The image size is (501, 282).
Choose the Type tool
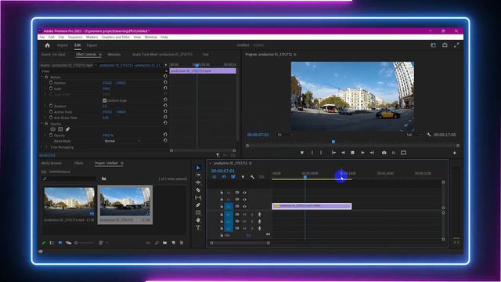[198, 228]
